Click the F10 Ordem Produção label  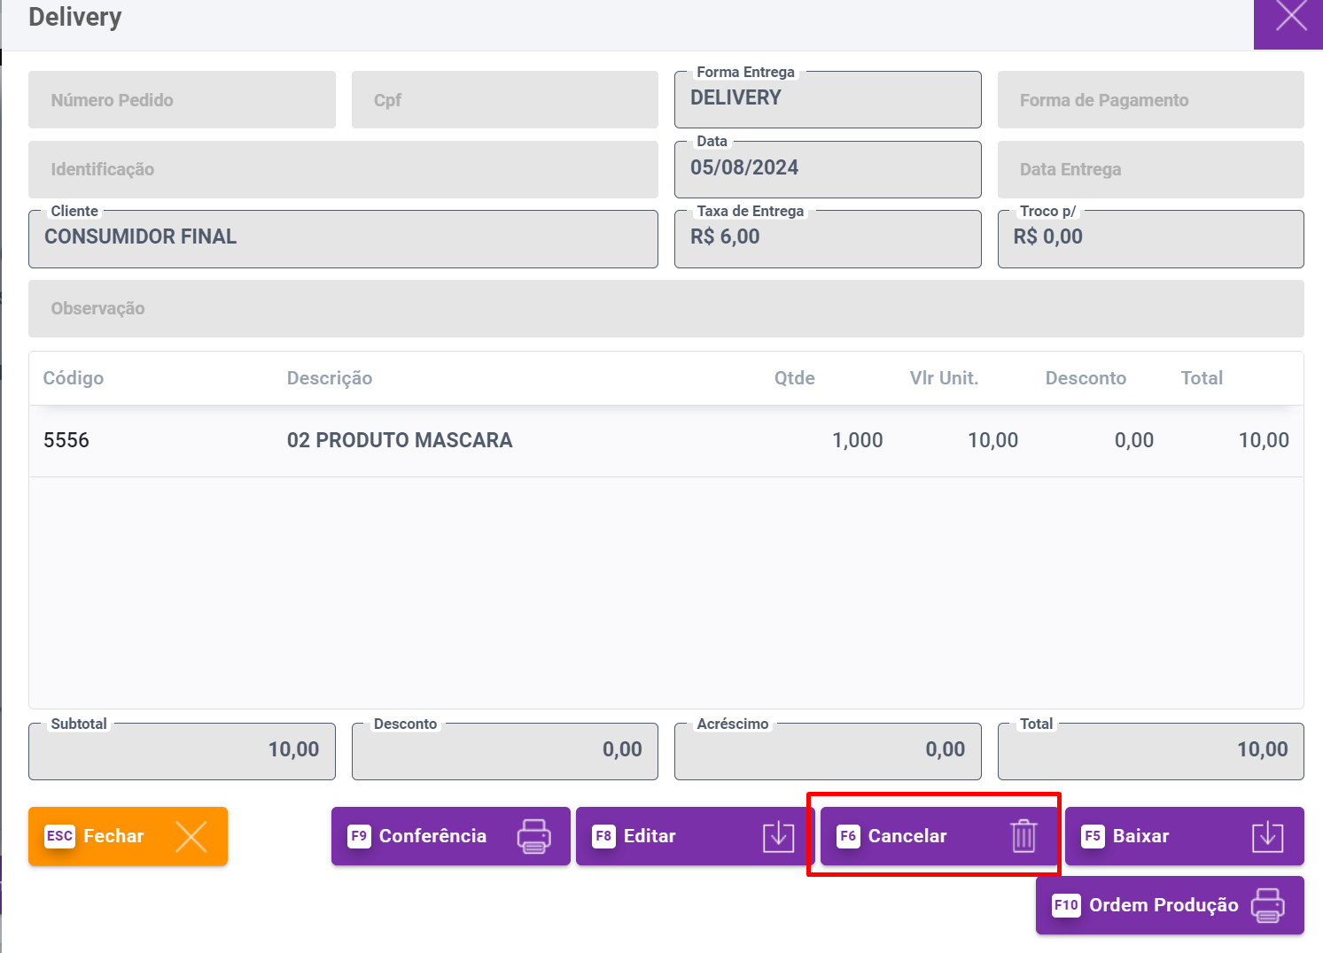click(1163, 905)
